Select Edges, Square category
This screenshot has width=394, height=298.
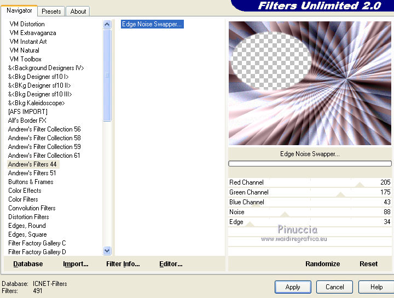point(27,234)
